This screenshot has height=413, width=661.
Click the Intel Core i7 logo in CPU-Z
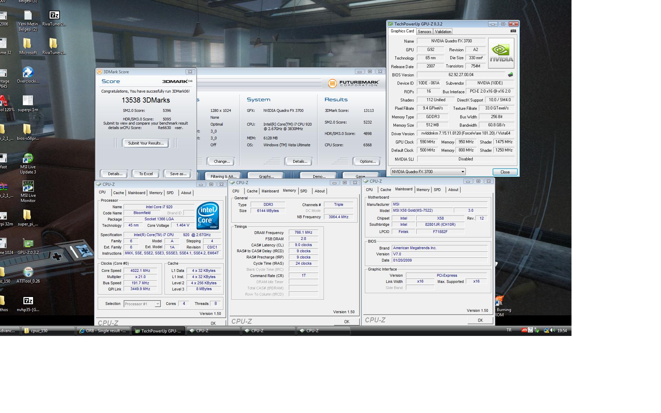pos(208,216)
